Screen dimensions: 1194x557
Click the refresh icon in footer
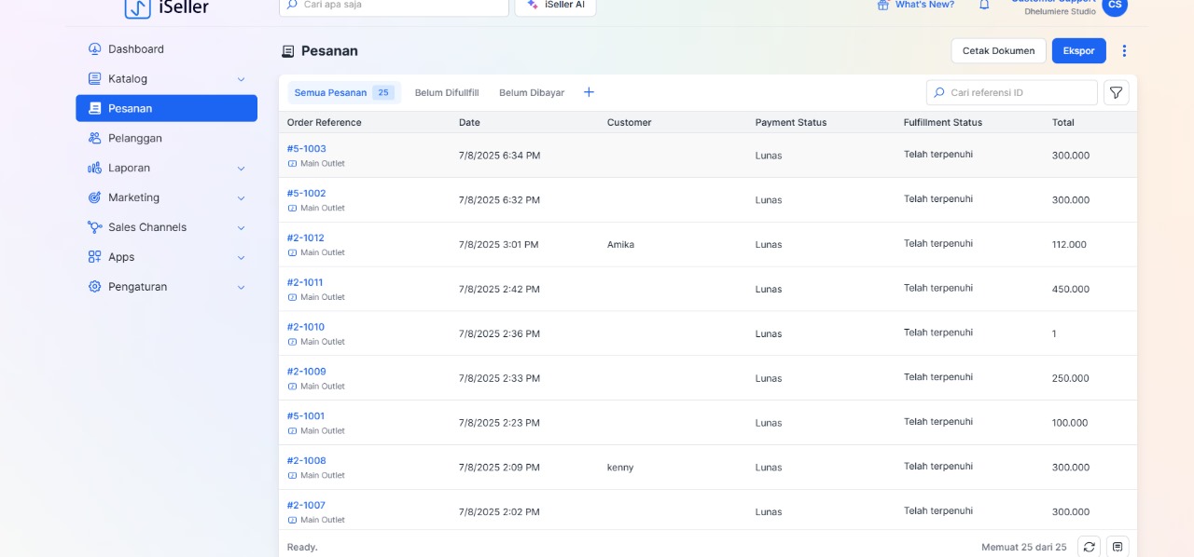tap(1089, 547)
